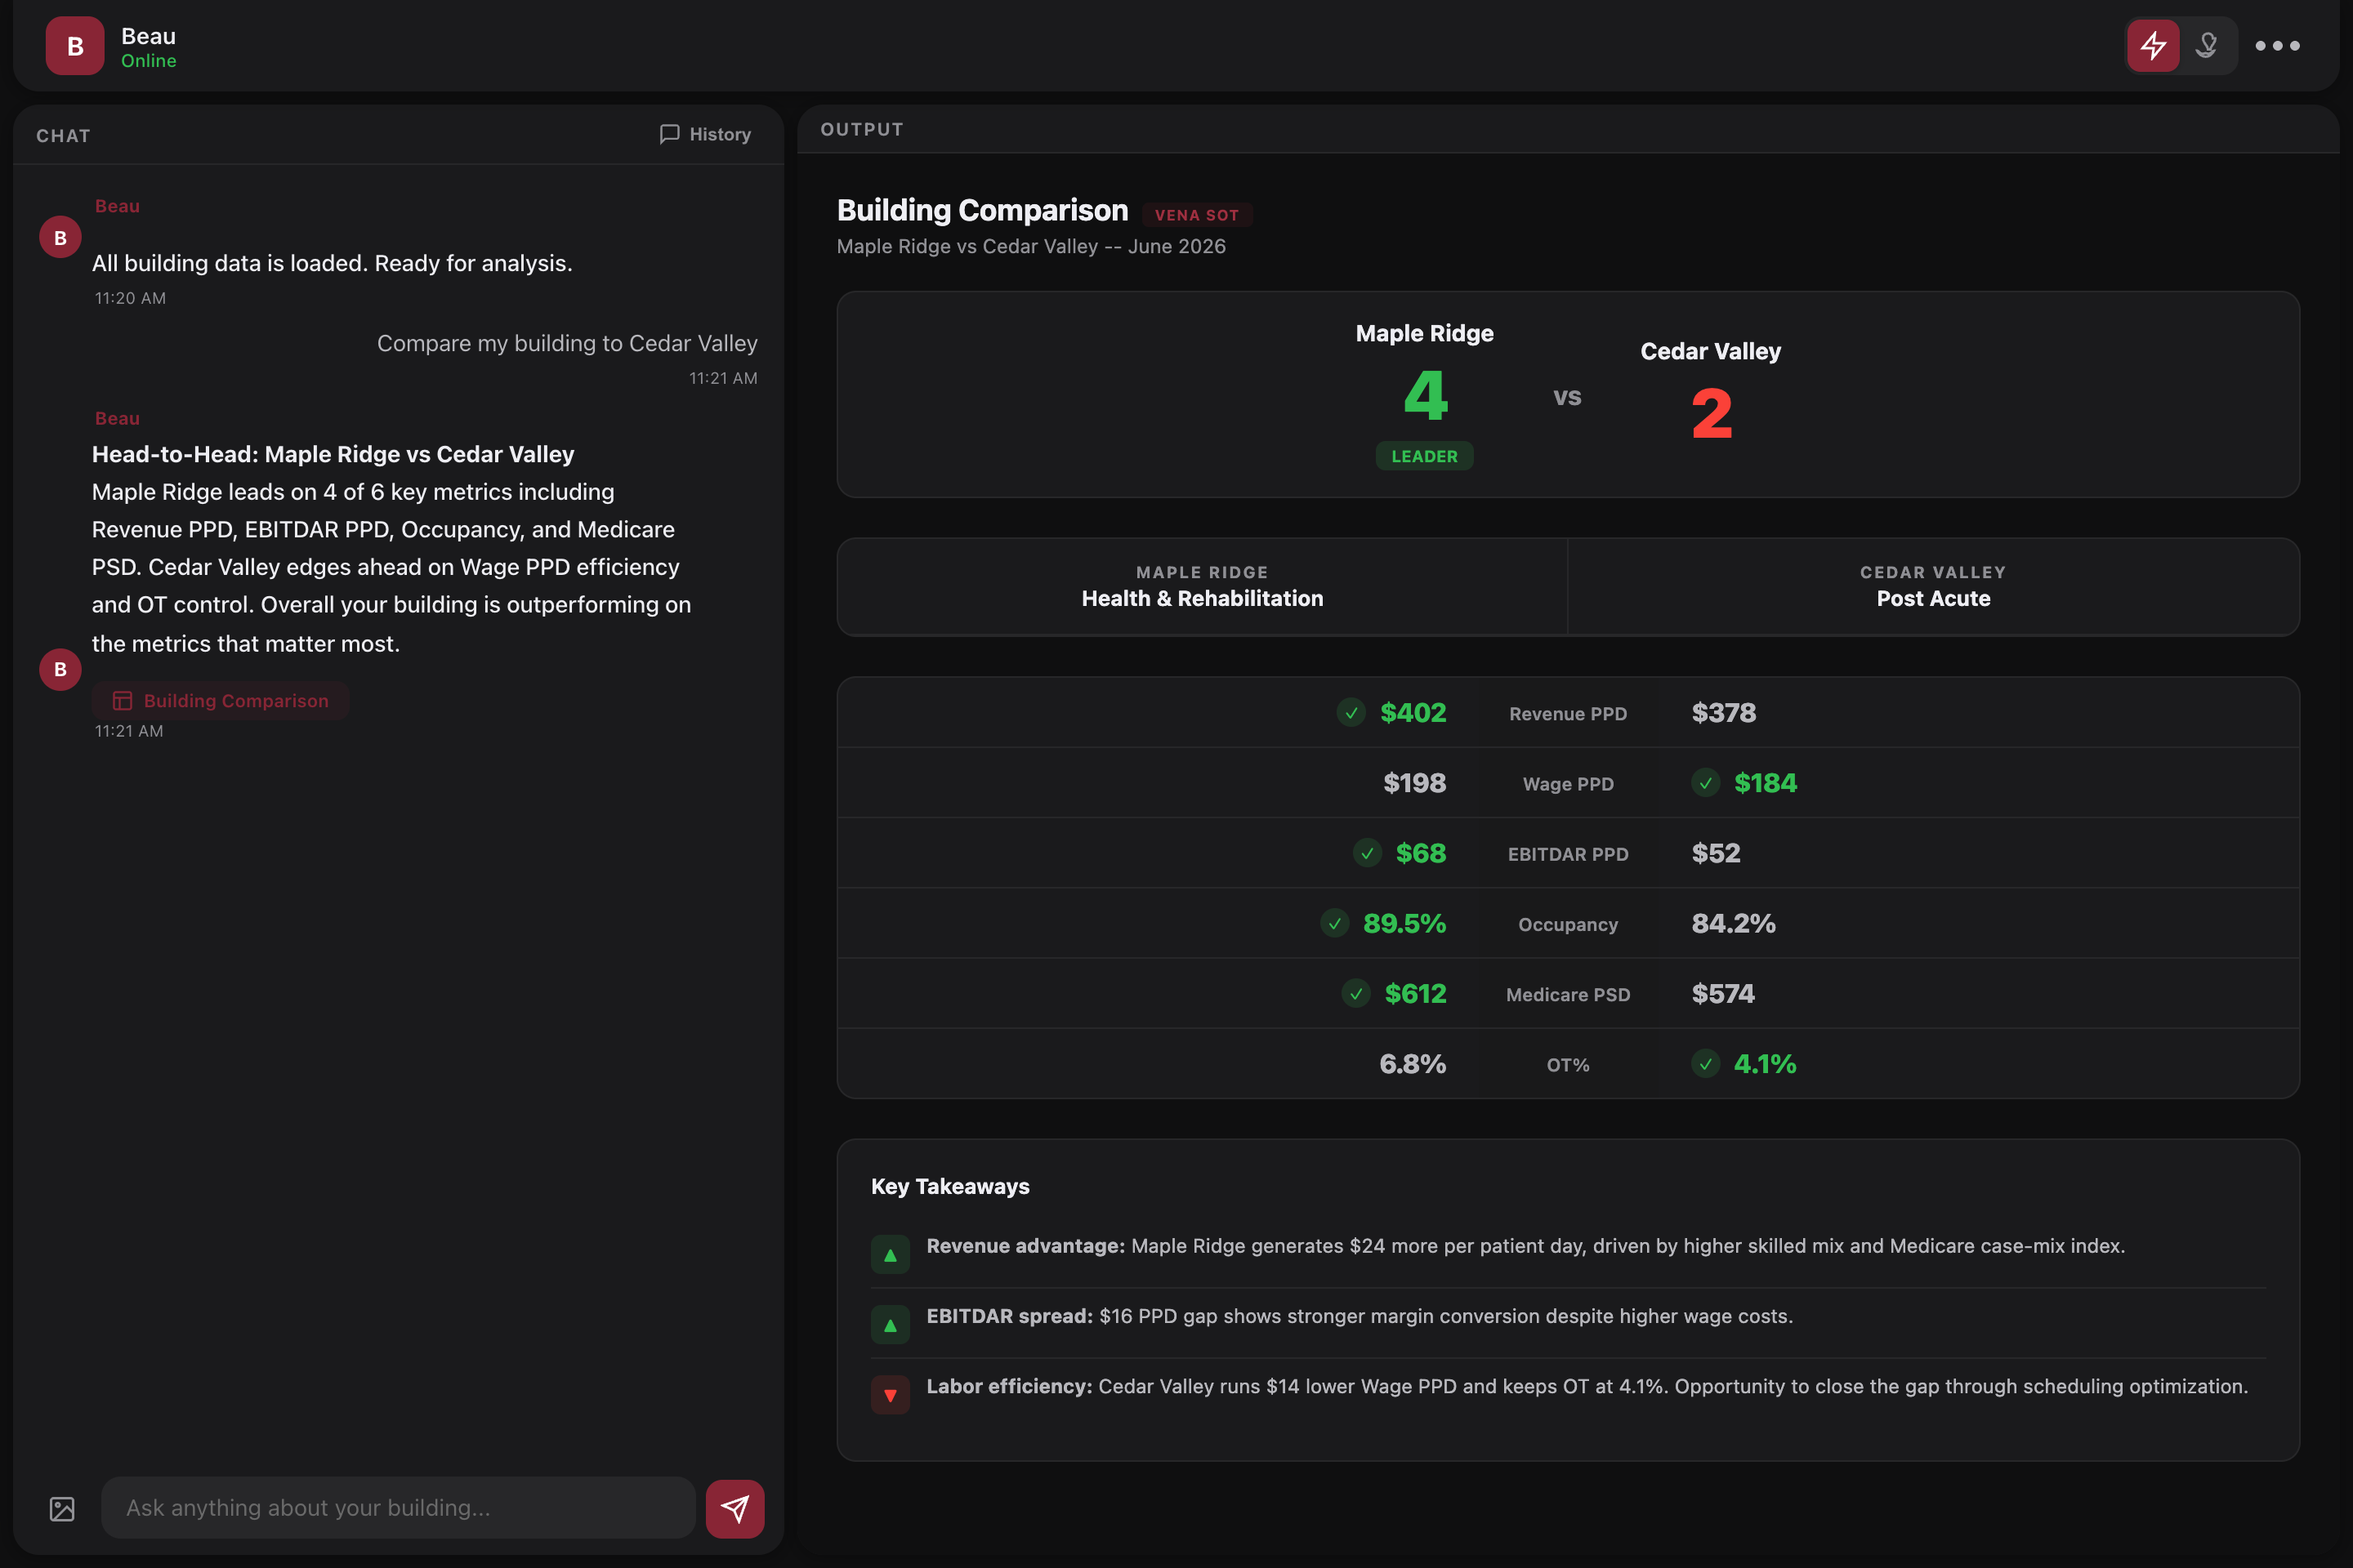Click the red down arrow for Labor efficiency
Image resolution: width=2353 pixels, height=1568 pixels.
click(x=891, y=1395)
